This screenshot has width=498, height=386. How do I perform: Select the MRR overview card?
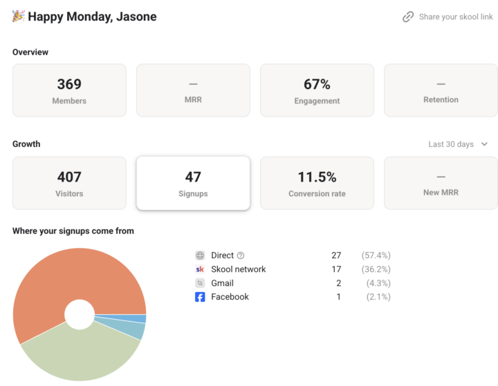coord(193,90)
